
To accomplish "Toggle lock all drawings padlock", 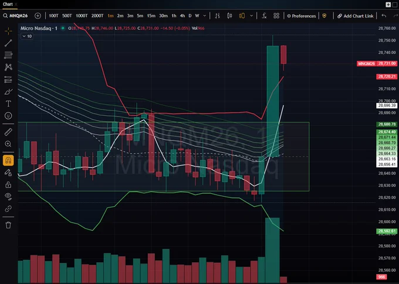I will pyautogui.click(x=8, y=184).
